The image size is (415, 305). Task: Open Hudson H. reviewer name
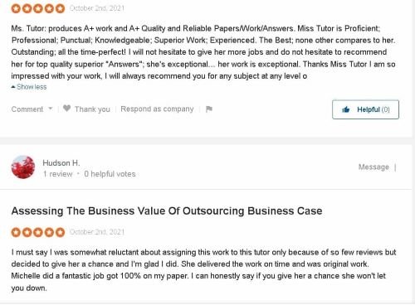pyautogui.click(x=61, y=163)
